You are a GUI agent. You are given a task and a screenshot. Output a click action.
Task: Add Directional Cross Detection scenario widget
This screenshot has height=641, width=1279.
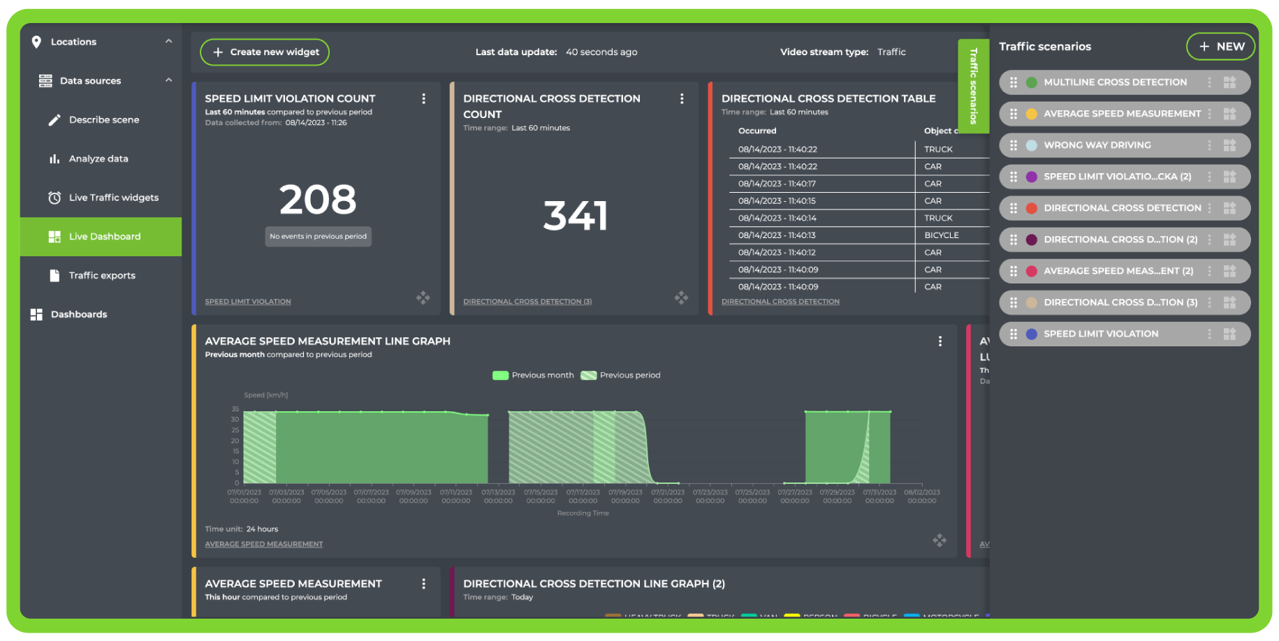click(1230, 208)
